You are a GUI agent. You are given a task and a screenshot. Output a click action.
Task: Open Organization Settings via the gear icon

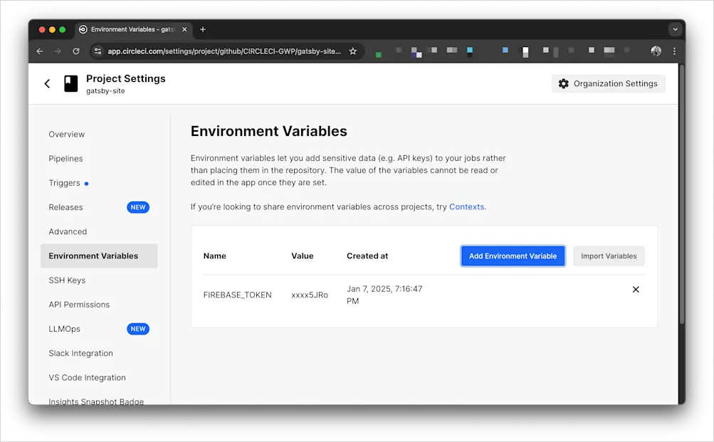565,83
